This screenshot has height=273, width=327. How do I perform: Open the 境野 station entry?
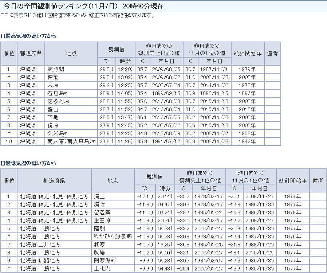click(x=99, y=204)
